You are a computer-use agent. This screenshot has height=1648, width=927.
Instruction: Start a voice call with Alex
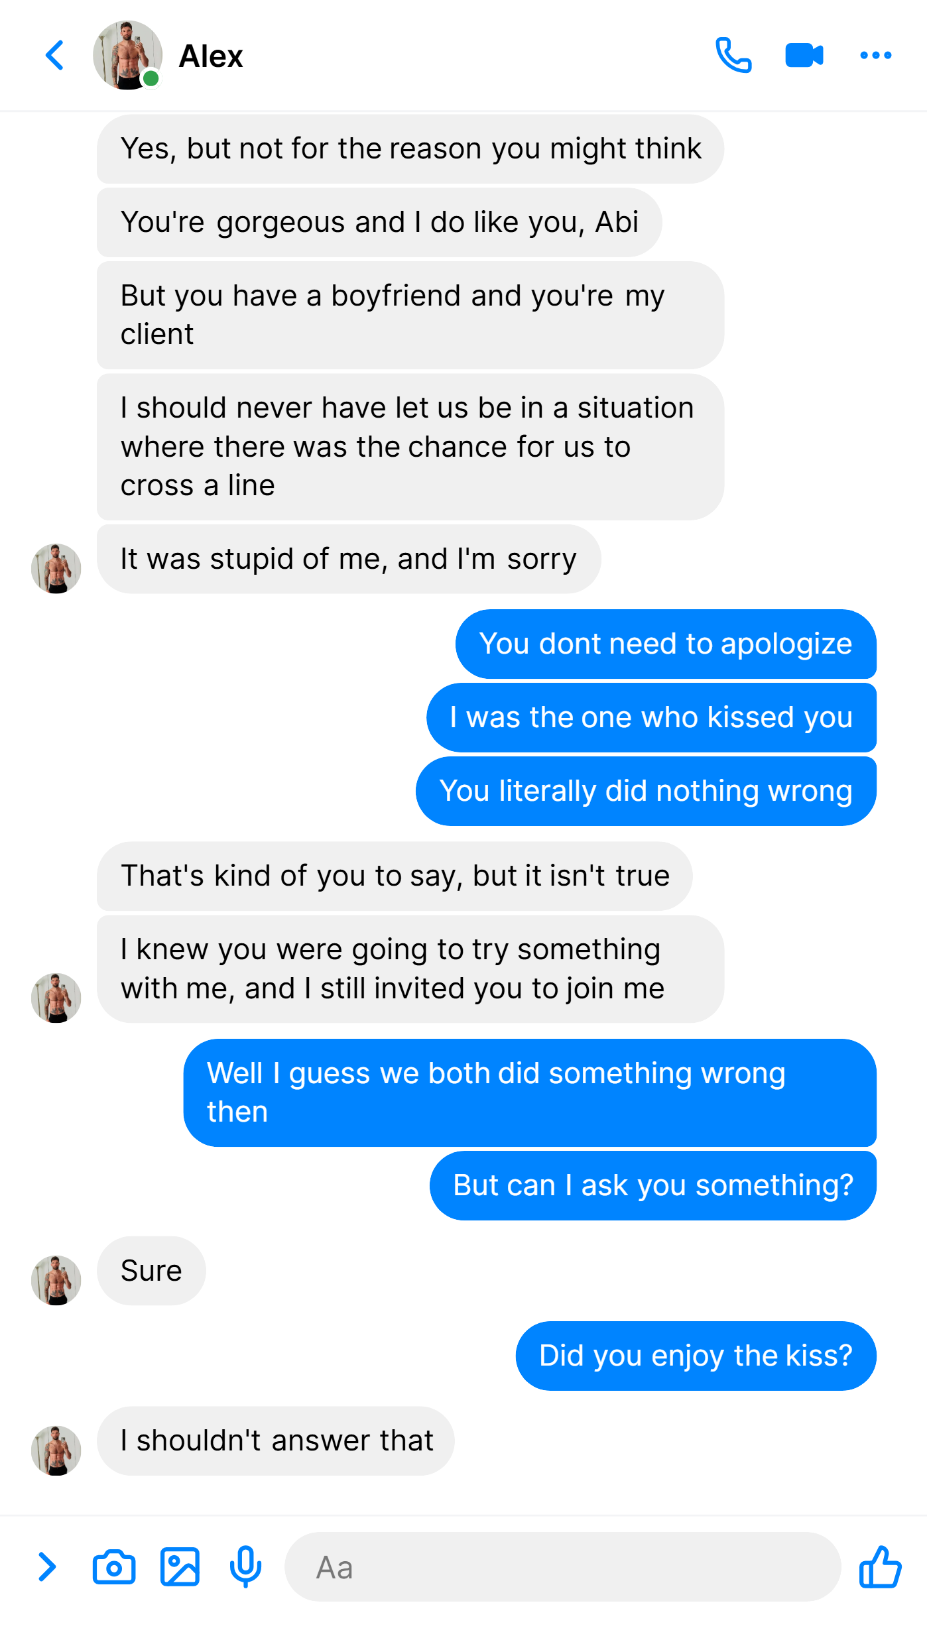click(733, 56)
